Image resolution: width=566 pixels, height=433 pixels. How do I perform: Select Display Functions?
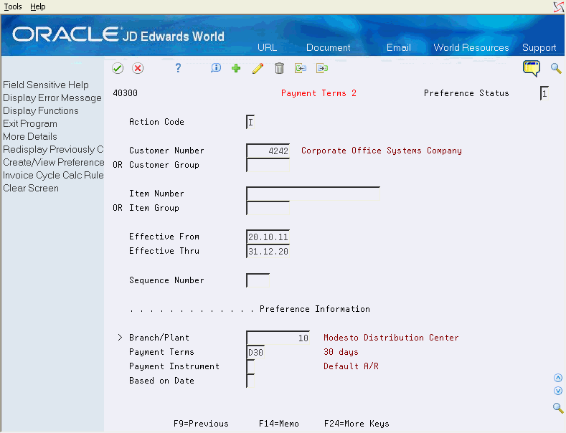pyautogui.click(x=41, y=111)
